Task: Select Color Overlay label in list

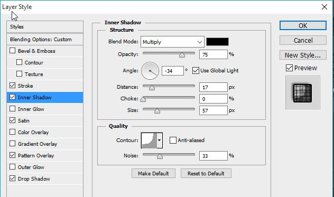Action: (33, 132)
